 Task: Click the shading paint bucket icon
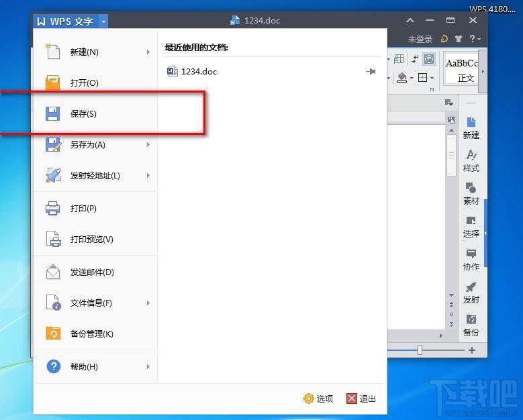(402, 78)
